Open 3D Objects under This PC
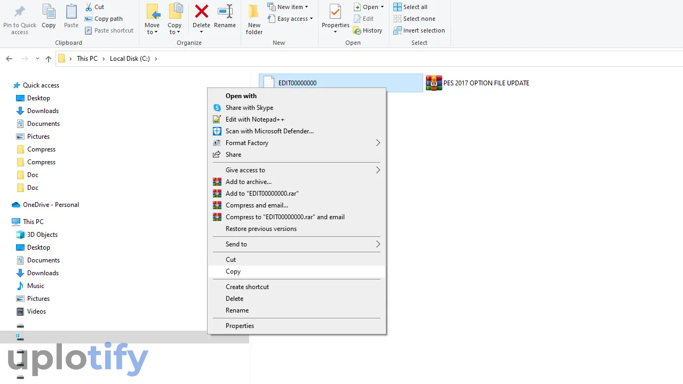Screen dimensions: 683x384 coord(42,235)
